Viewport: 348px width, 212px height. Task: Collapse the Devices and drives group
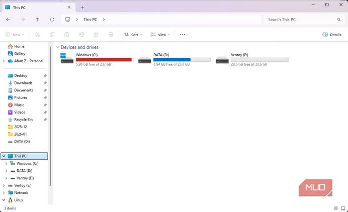58,47
